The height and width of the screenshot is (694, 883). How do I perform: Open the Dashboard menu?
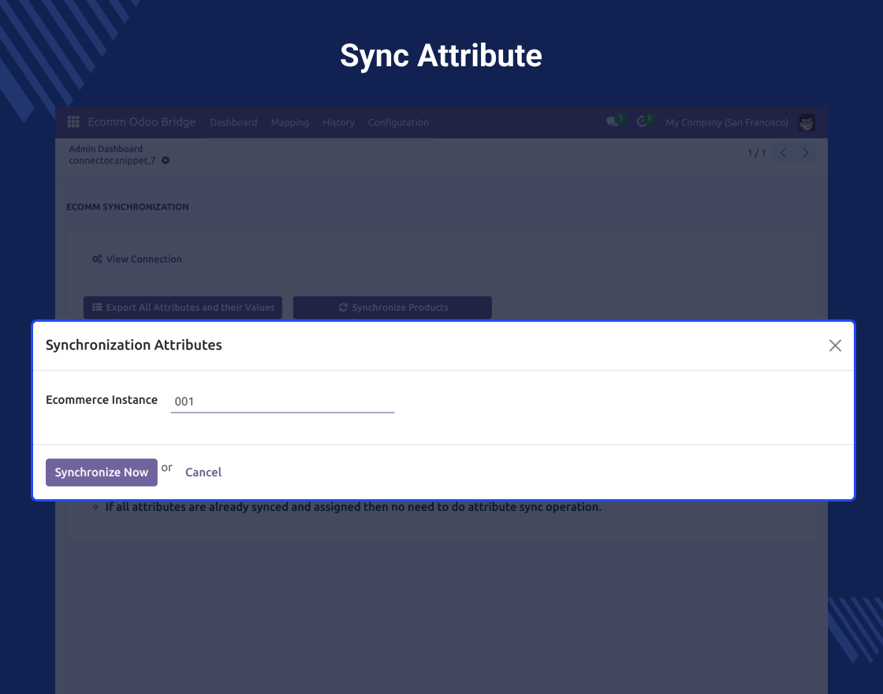click(x=233, y=122)
